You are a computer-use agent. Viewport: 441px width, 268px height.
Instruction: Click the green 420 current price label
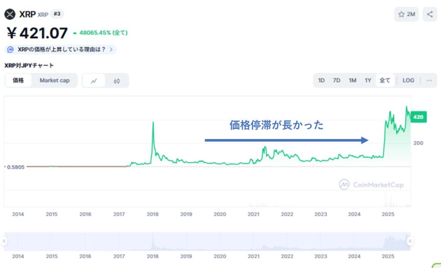419,117
